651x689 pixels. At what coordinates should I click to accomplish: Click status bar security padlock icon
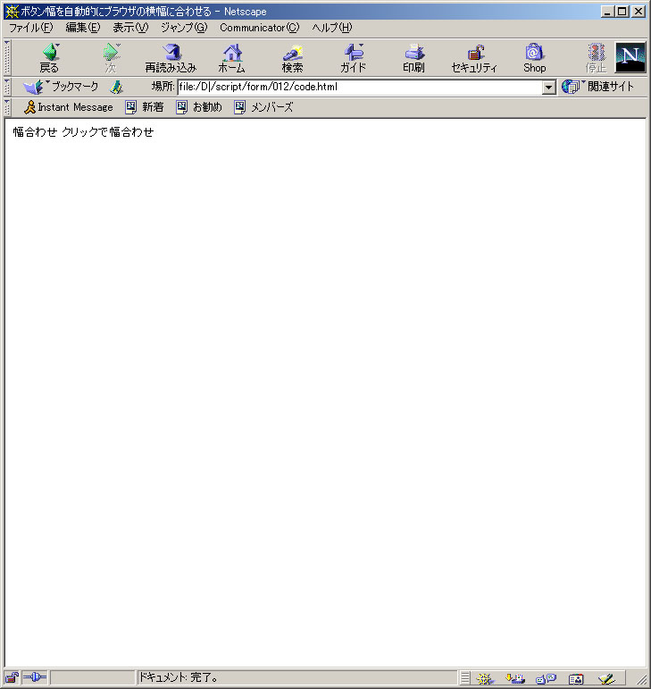12,677
